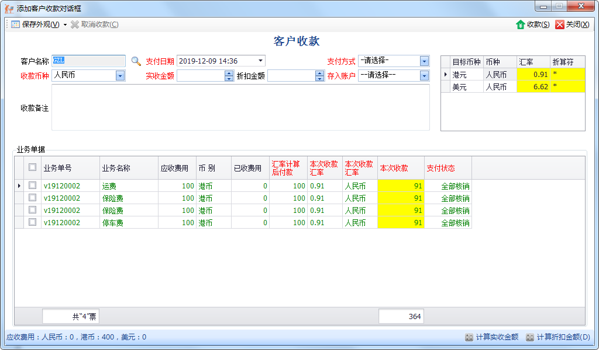Screen dimensions: 599x350
Task: Sort by 业务单号 column header
Action: [x=70, y=168]
